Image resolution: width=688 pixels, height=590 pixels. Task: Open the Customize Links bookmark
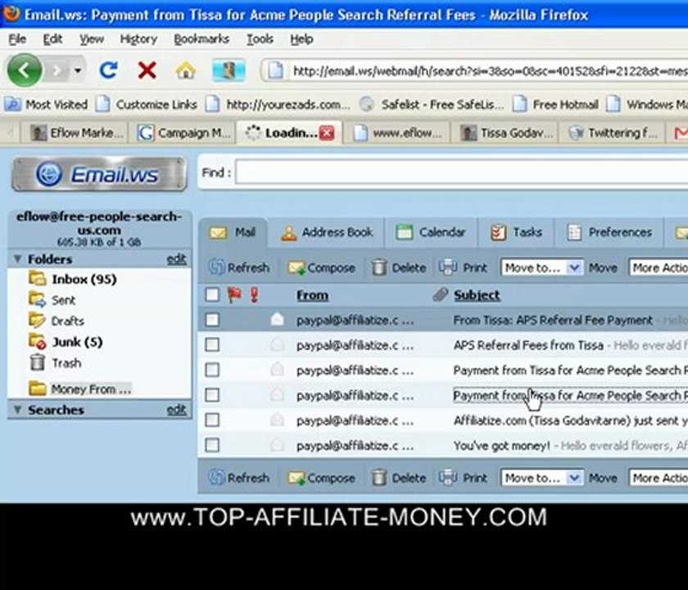click(x=147, y=105)
